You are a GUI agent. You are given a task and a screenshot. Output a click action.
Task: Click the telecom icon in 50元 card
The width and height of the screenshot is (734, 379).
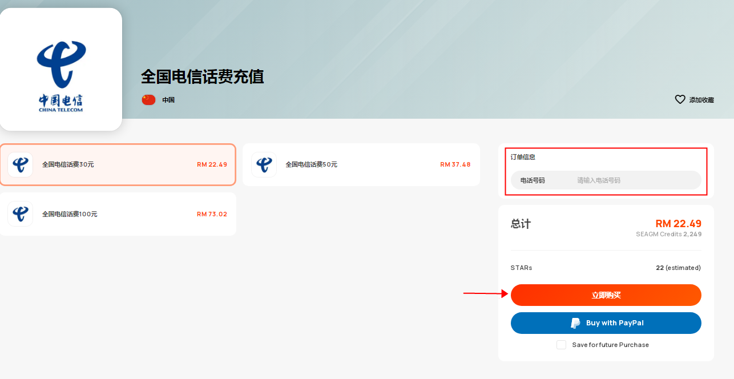[264, 165]
